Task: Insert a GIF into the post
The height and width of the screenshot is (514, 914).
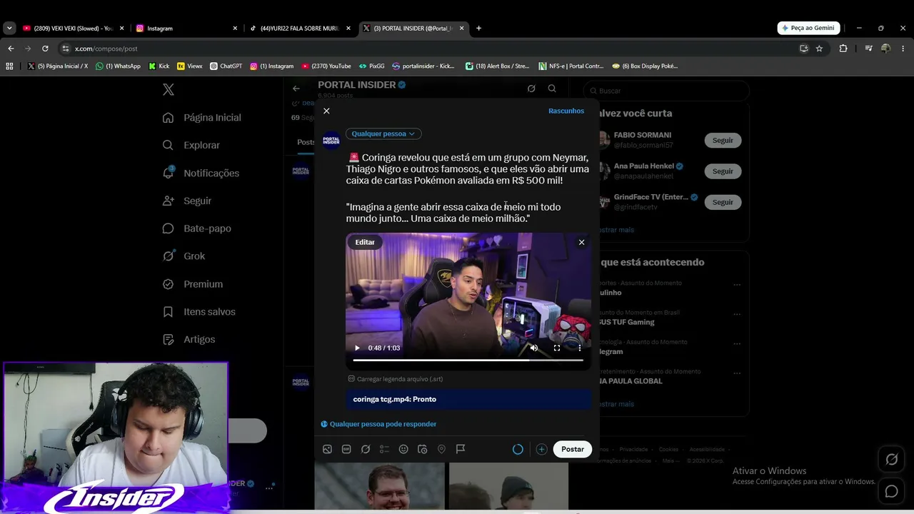Action: pyautogui.click(x=346, y=449)
